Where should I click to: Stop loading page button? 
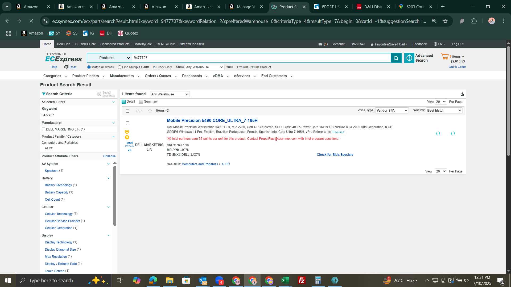coord(31,21)
